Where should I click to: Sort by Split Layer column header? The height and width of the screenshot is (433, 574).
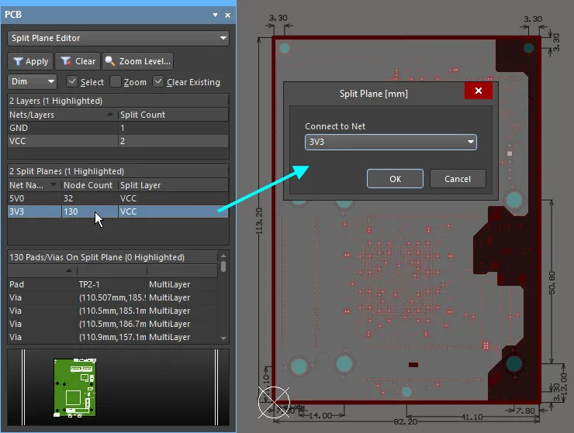pyautogui.click(x=174, y=185)
